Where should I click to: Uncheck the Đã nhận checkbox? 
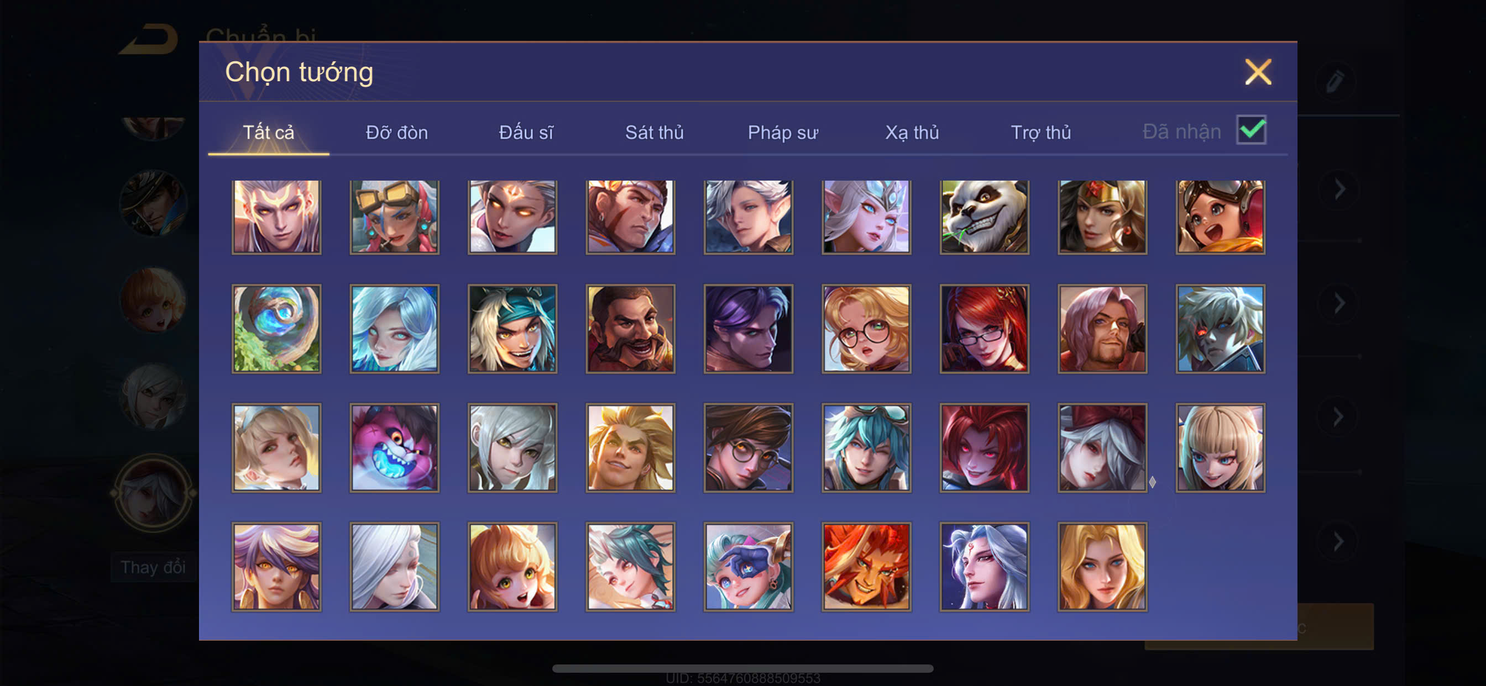[1251, 130]
